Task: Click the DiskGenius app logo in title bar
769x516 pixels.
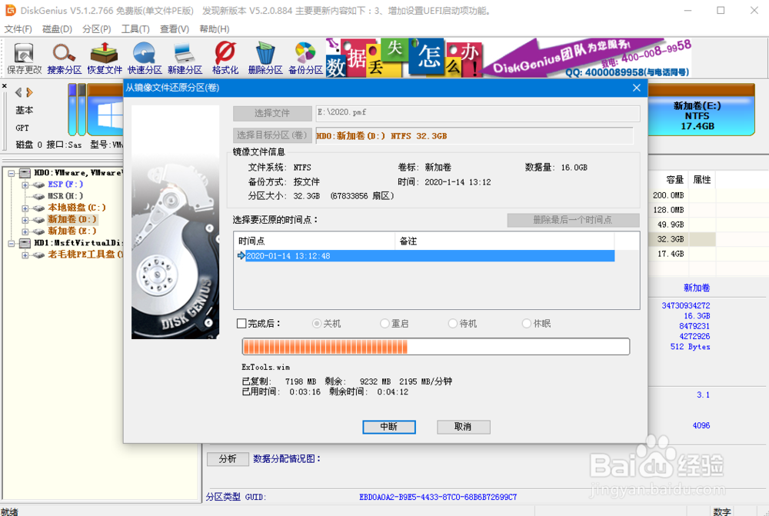Action: pyautogui.click(x=10, y=10)
